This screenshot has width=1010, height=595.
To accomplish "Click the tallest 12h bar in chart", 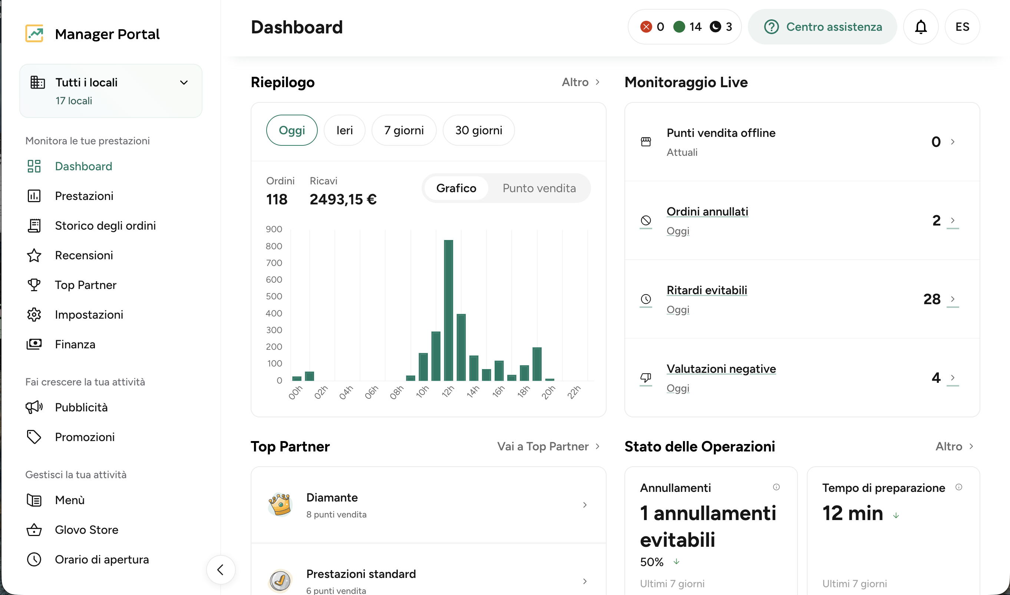I will point(448,310).
